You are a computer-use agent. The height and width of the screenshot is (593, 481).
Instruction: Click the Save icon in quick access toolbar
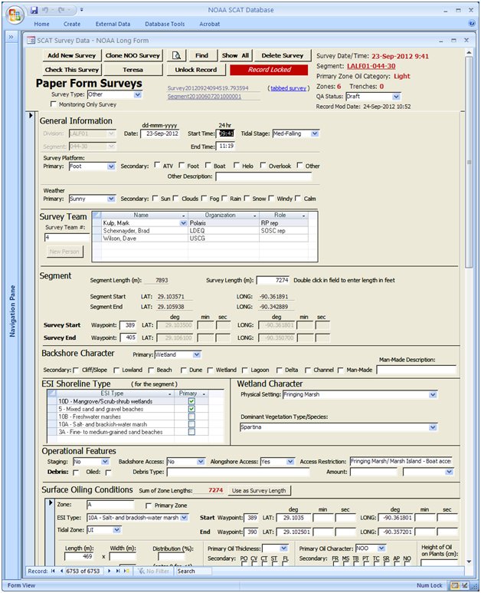pyautogui.click(x=34, y=10)
